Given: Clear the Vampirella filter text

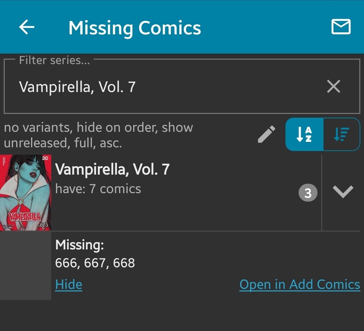Looking at the screenshot, I should (x=334, y=87).
